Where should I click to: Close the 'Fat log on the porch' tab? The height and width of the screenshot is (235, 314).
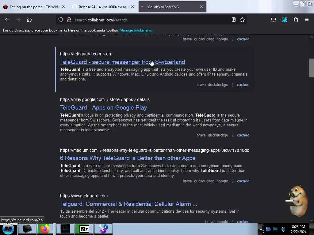click(x=63, y=7)
